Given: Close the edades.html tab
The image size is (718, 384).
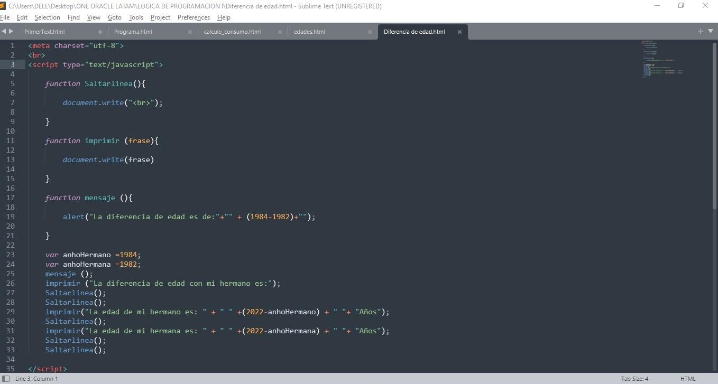Looking at the screenshot, I should [370, 32].
